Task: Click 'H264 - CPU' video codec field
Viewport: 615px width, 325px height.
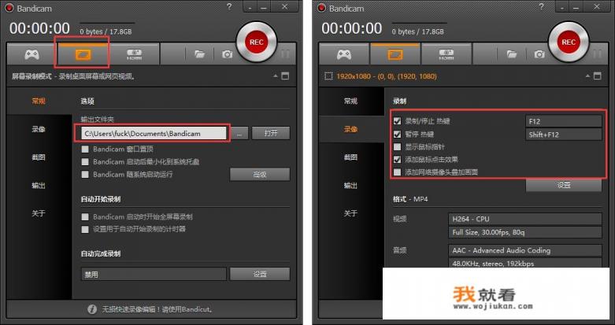Action: click(524, 219)
